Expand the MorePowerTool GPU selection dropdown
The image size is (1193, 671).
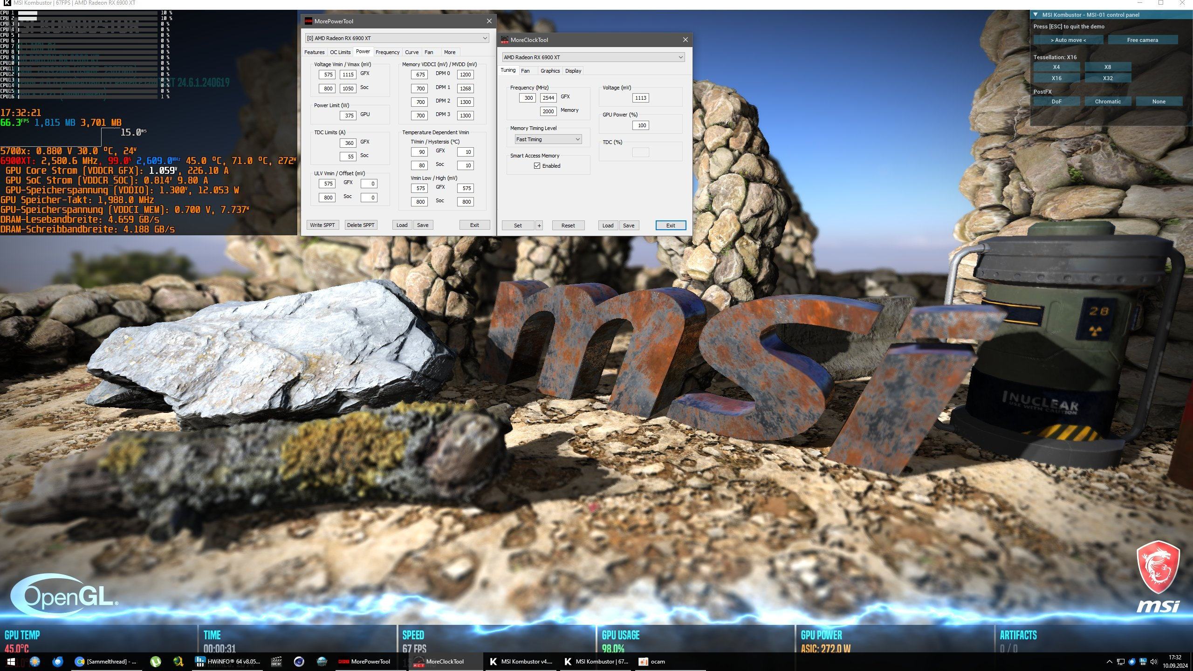click(x=485, y=38)
